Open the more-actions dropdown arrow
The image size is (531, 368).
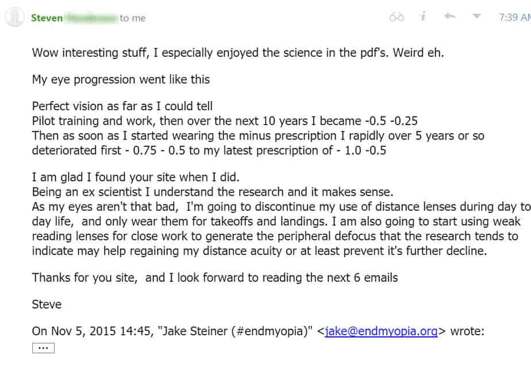pyautogui.click(x=476, y=17)
